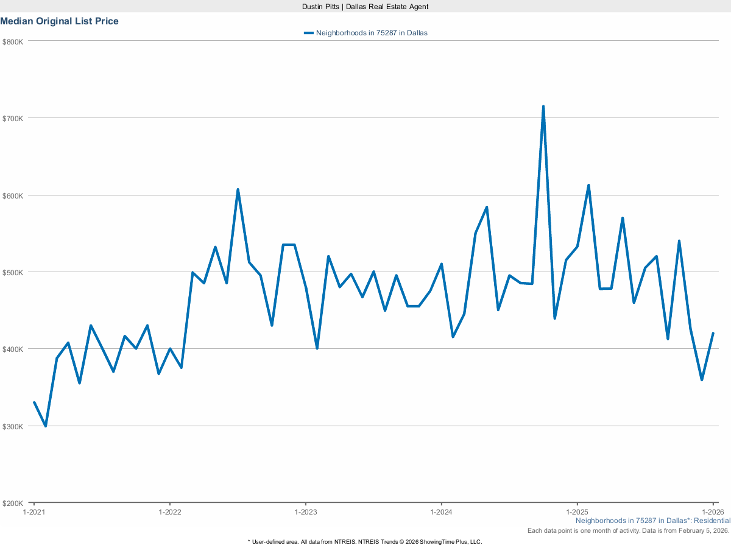Click the 613K spike after 1-2025
This screenshot has width=731, height=548.
pyautogui.click(x=588, y=184)
